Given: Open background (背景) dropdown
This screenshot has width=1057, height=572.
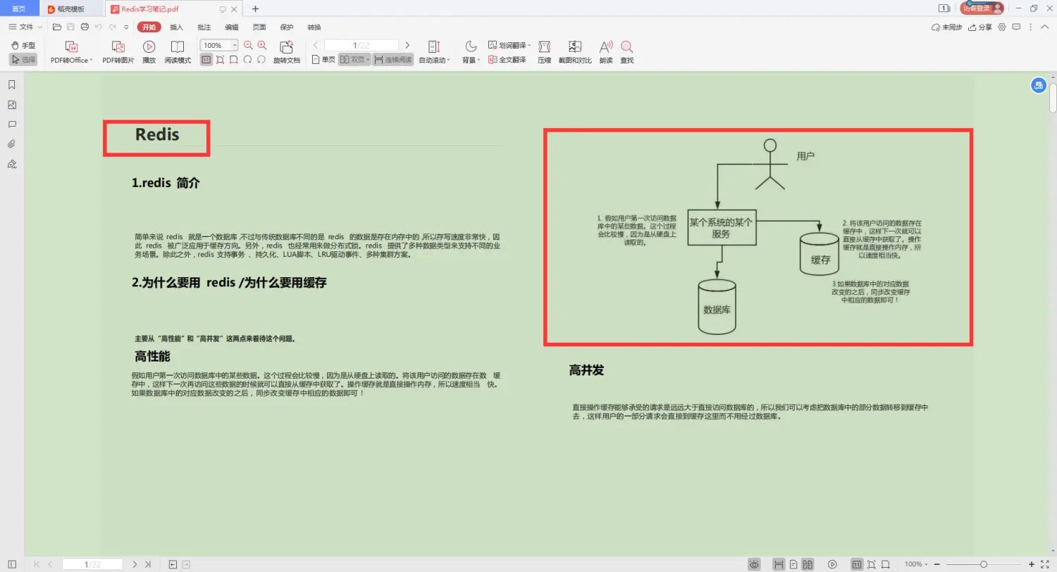Looking at the screenshot, I should 471,52.
